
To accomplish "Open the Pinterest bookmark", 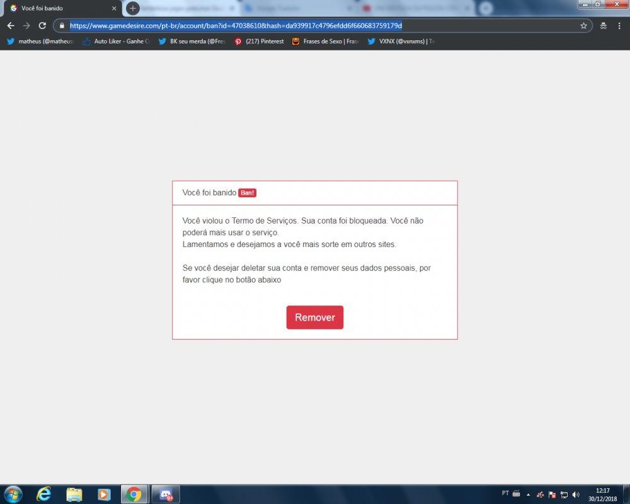I will tap(259, 42).
